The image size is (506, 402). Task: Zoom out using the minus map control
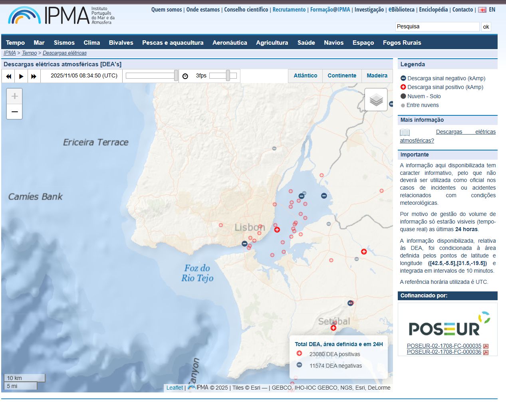coord(14,112)
